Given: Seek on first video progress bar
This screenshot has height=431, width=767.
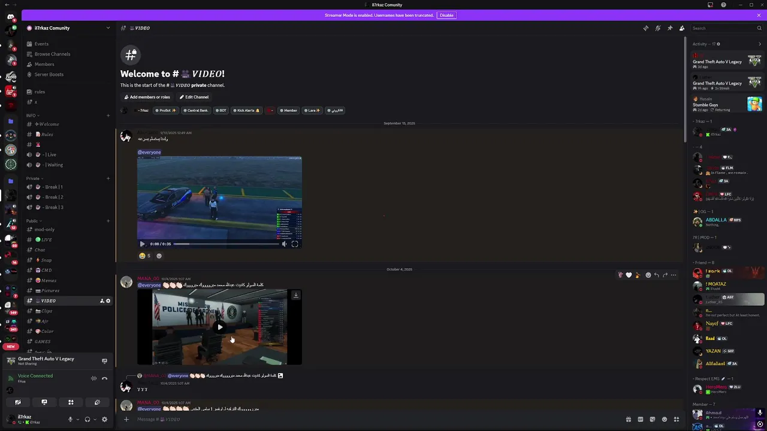Looking at the screenshot, I should coord(227,244).
